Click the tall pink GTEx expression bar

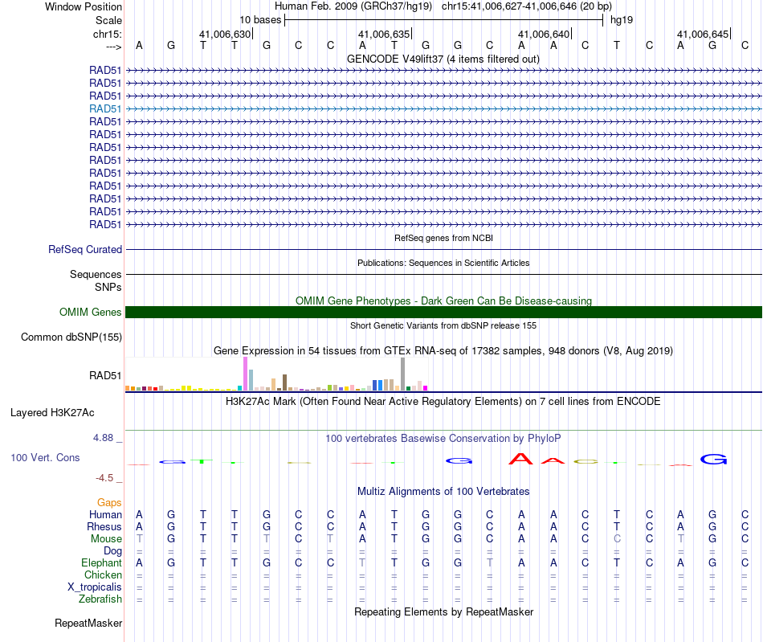[x=245, y=374]
